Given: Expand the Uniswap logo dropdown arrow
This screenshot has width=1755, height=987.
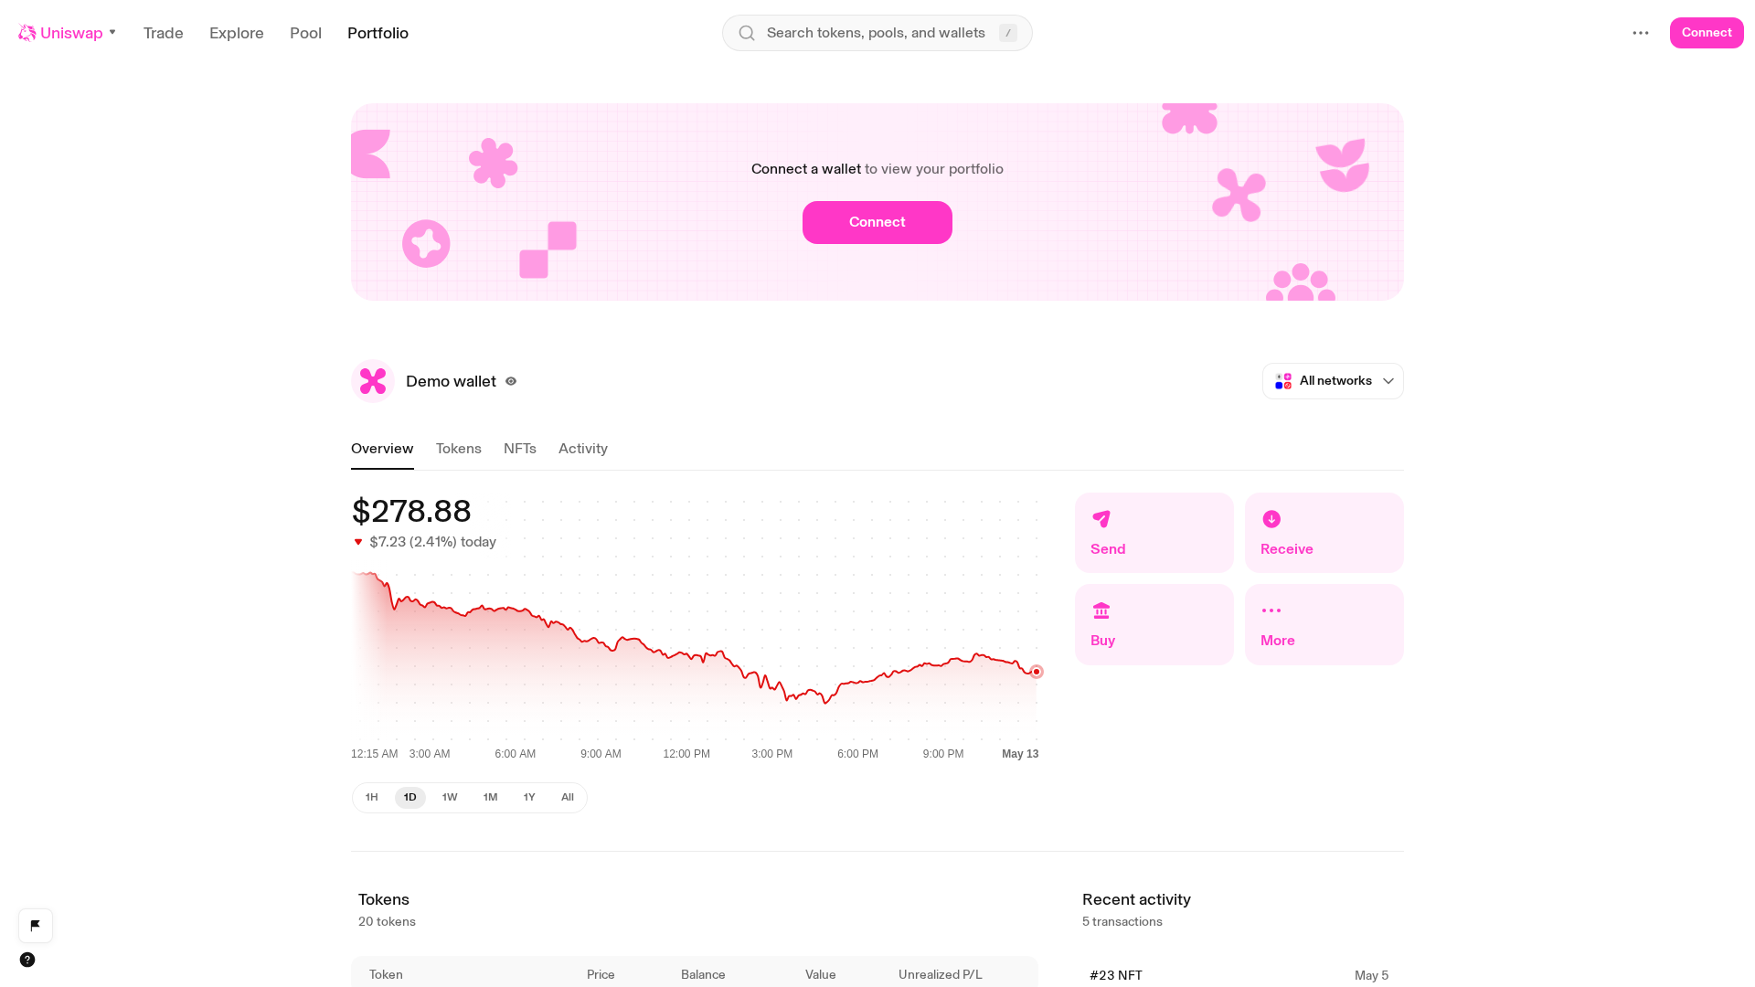Looking at the screenshot, I should pyautogui.click(x=112, y=33).
